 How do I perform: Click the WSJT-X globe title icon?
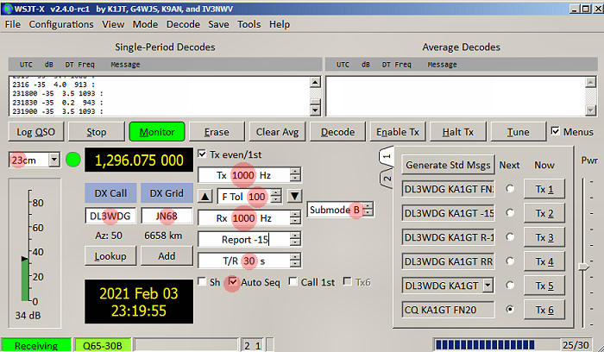click(x=7, y=9)
